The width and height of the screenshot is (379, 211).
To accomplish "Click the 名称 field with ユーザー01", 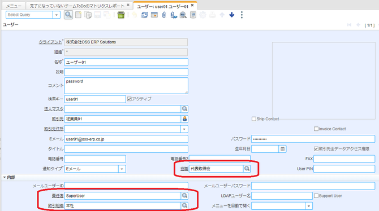I will pos(126,62).
